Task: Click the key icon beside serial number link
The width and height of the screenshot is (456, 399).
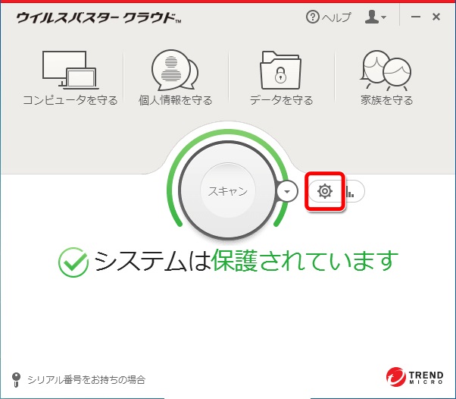Action: pyautogui.click(x=17, y=380)
